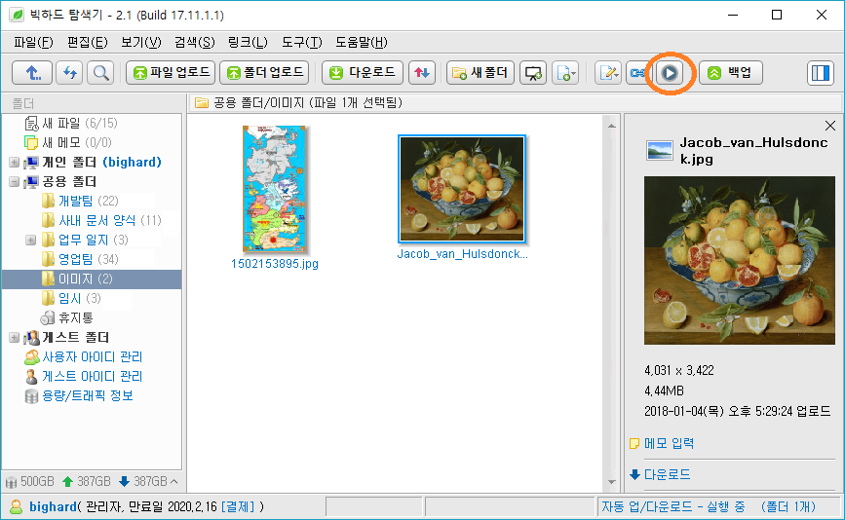Open the 보기(V) menu
845x520 pixels.
point(141,43)
